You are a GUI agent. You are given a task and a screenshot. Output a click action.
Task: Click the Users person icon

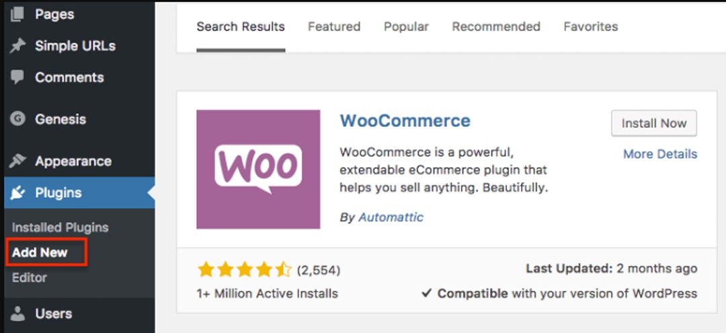click(x=17, y=313)
